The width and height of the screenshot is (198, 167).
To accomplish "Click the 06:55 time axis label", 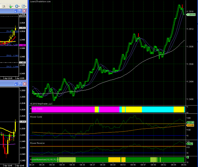I will pos(184,165).
